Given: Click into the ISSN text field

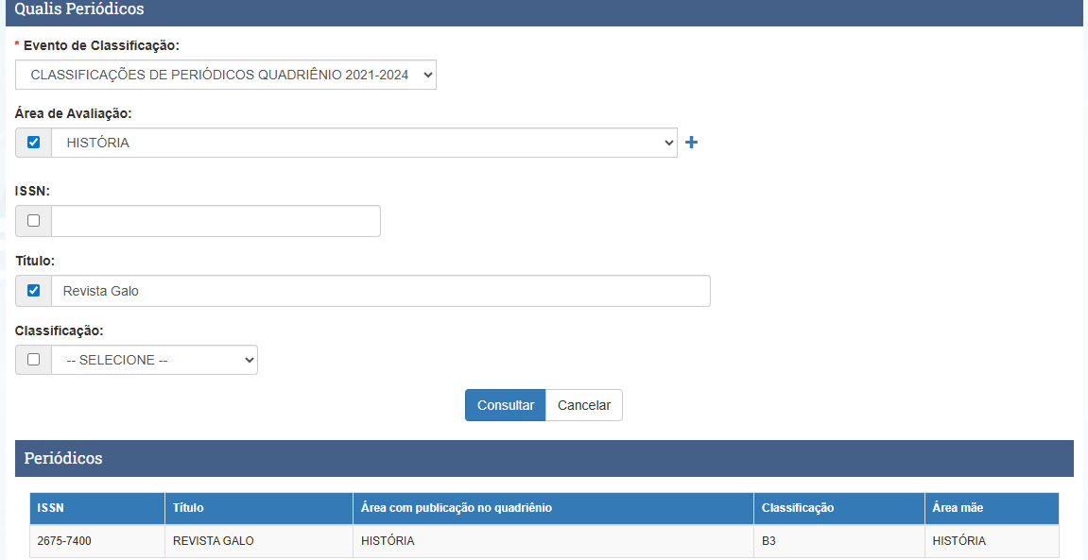Looking at the screenshot, I should click(216, 221).
